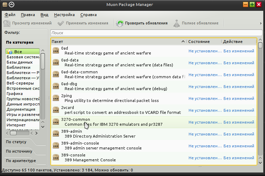Open the Справка menu

click(88, 15)
